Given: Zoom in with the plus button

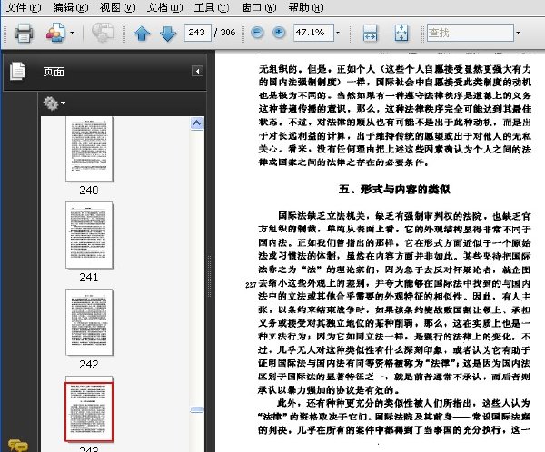Looking at the screenshot, I should (279, 33).
